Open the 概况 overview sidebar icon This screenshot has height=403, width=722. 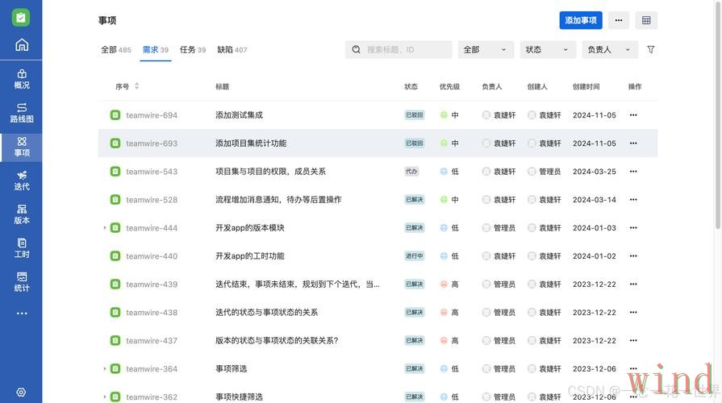[22, 78]
